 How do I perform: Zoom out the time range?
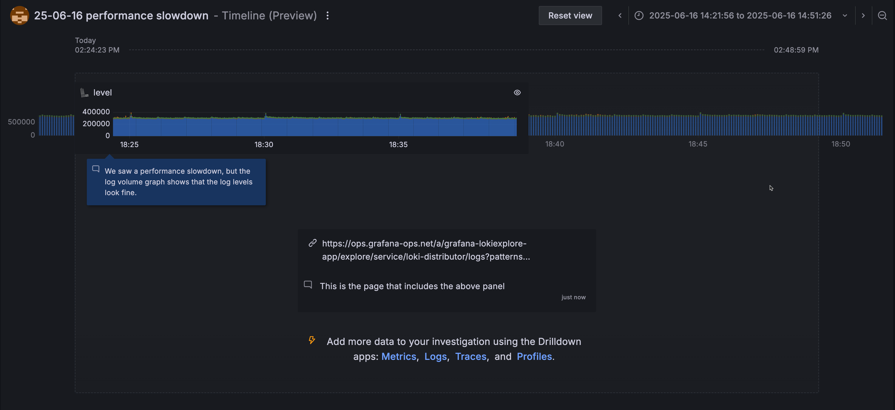pos(882,16)
